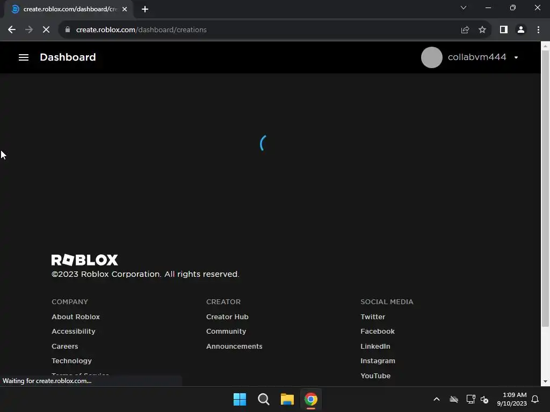Open the LinkedIn link
The width and height of the screenshot is (550, 412).
(375, 346)
